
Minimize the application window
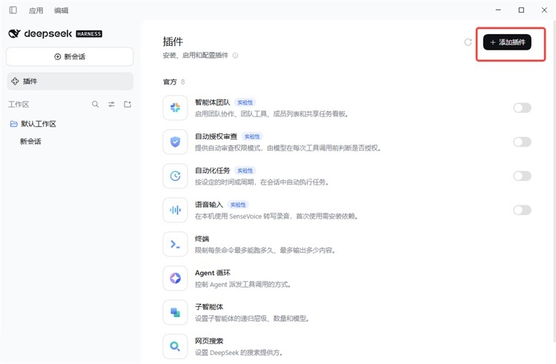tap(498, 10)
